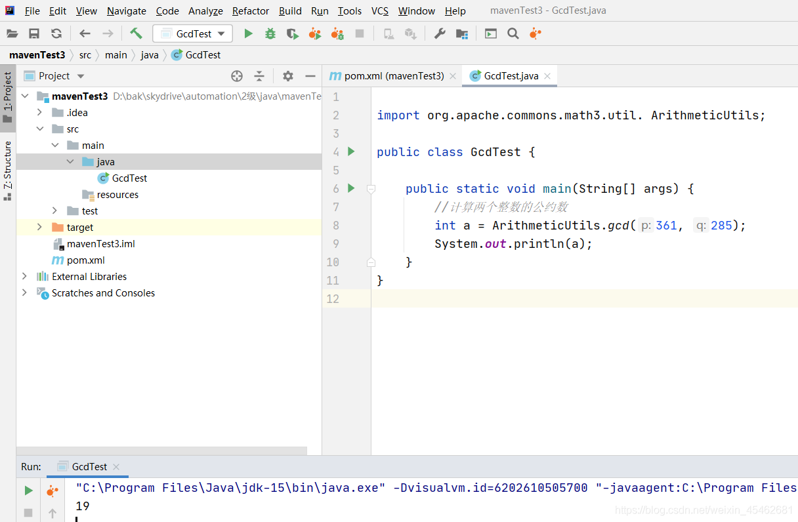Rerun GcdTest in Run panel

point(28,491)
